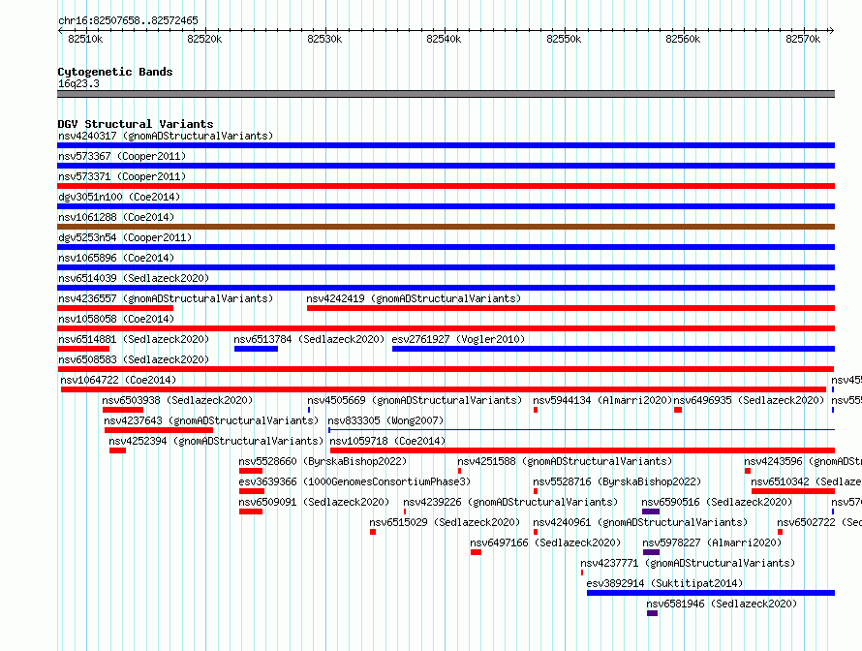Click the 82540k ruler position
Viewport: 862px width, 651px height.
coord(444,39)
